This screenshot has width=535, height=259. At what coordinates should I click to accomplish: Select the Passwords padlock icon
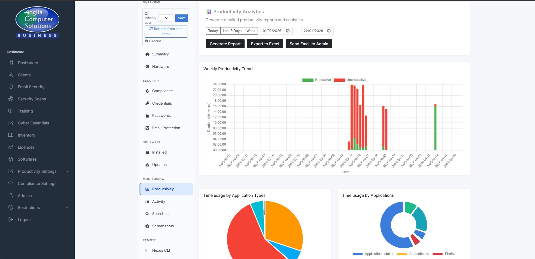(x=147, y=115)
